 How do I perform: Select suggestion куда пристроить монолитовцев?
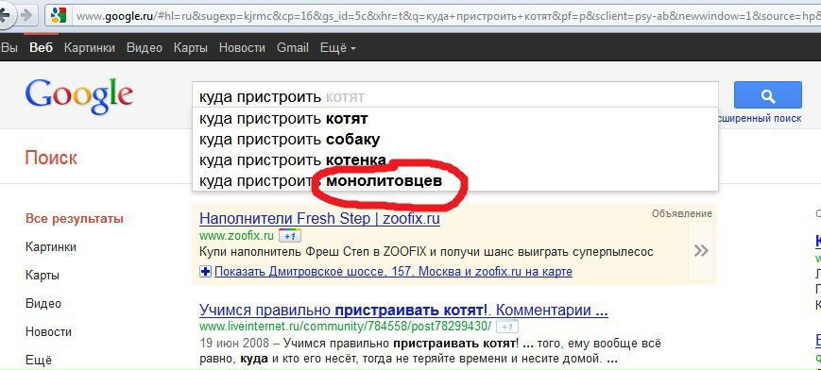coord(455,181)
